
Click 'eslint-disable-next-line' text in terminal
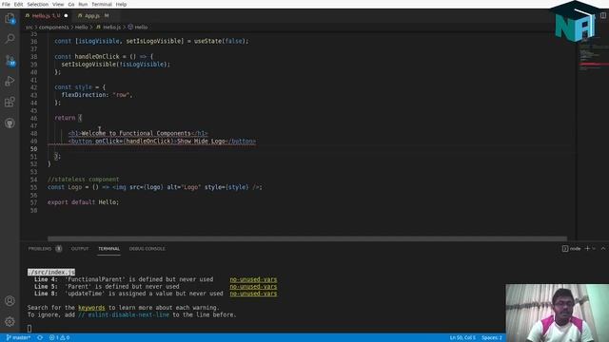(x=128, y=314)
